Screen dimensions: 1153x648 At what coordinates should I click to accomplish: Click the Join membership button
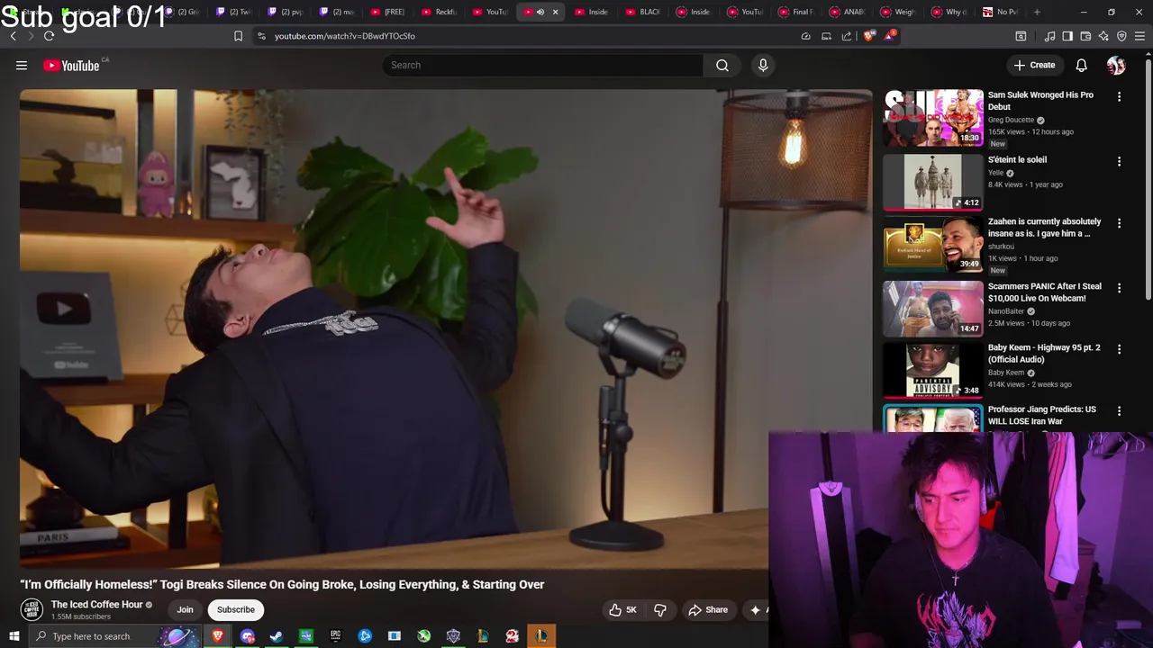185,609
